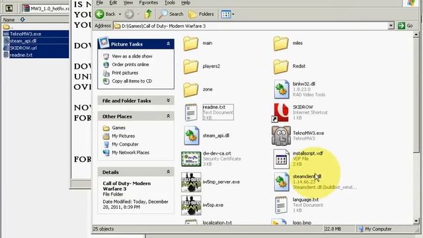Select the language.txt file icon
Screen dimensions: 423x238
pos(281,205)
